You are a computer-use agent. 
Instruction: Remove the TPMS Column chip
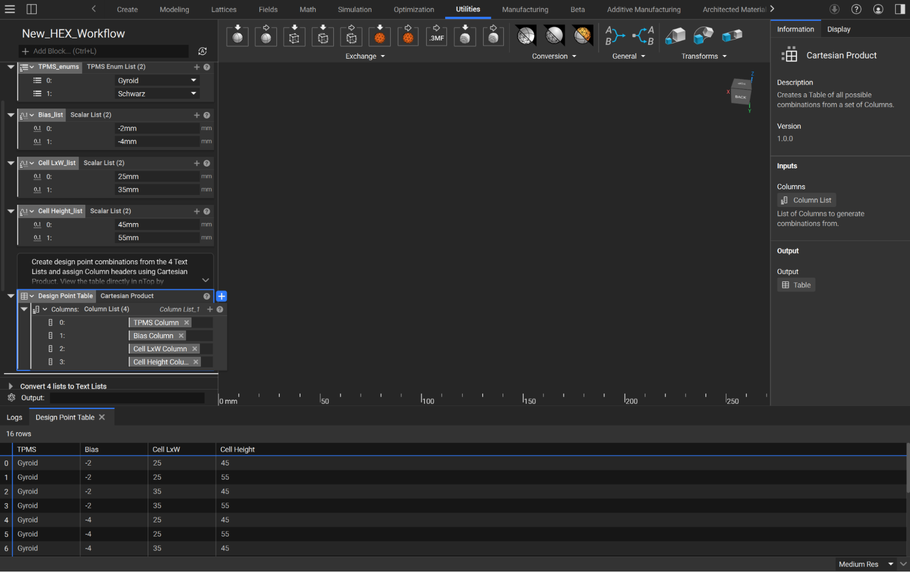point(186,323)
